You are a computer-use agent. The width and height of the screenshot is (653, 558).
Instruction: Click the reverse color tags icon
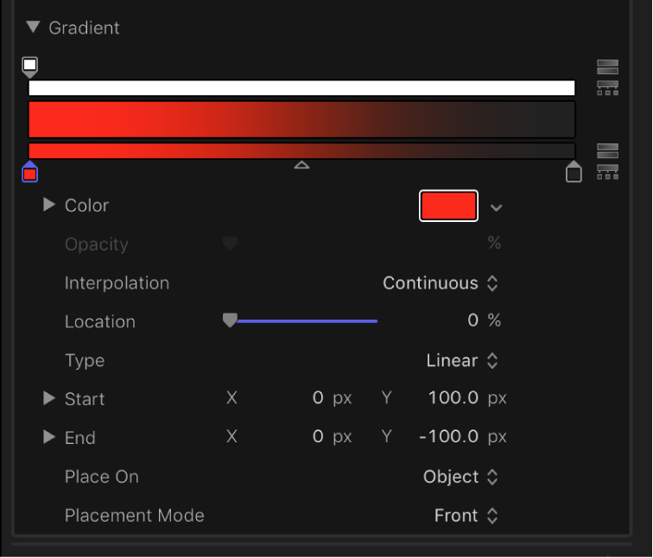tap(607, 151)
